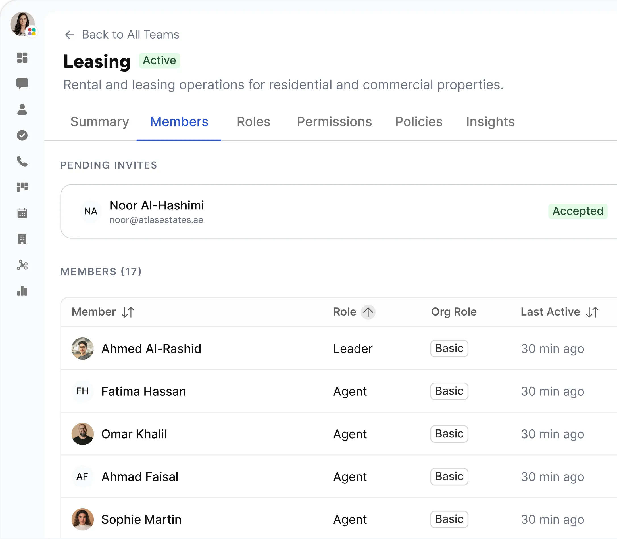Image resolution: width=617 pixels, height=539 pixels.
Task: Click Ahmed Al-Rashid's avatar photo
Action: tap(82, 349)
